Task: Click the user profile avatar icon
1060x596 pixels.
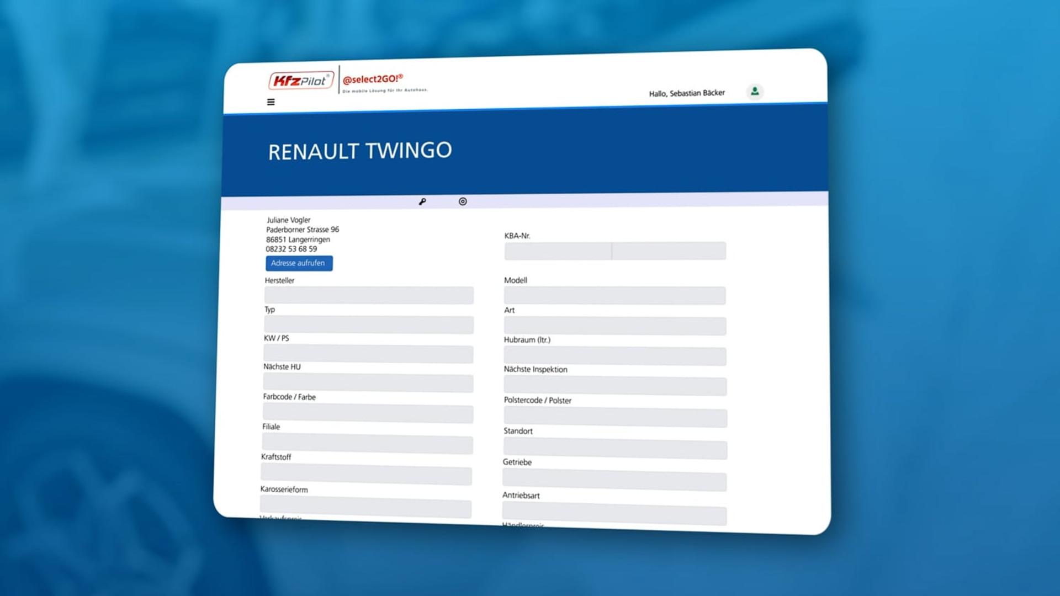Action: coord(755,92)
